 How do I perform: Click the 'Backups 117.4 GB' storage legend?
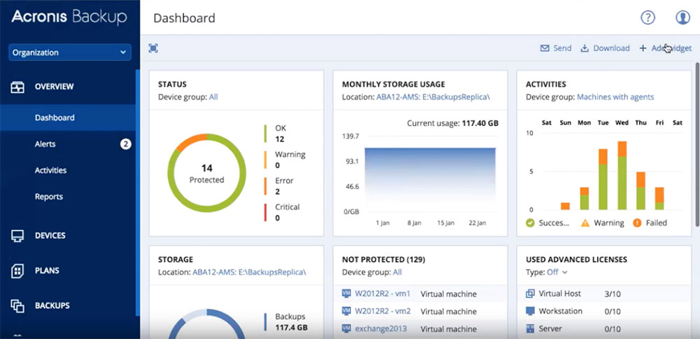pos(286,322)
